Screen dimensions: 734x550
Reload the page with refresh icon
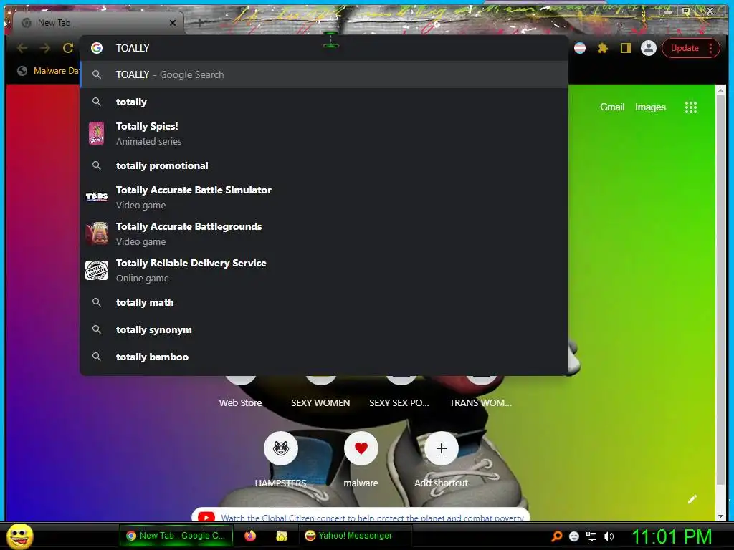click(x=68, y=48)
